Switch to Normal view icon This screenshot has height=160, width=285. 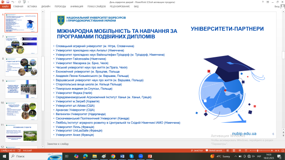coord(228,151)
